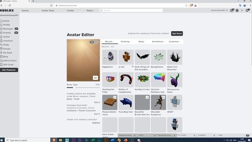Expand the Costumes tab dropdown
The image size is (252, 142).
point(175,41)
